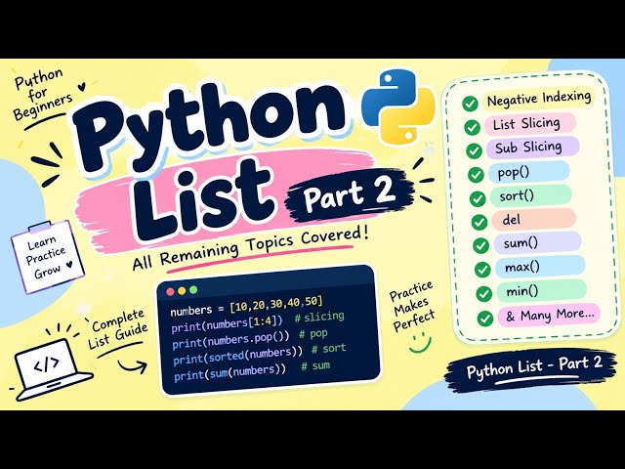Click the green checkmark beside Negative Indexing
Viewport: 625px width, 469px height.
coord(471,104)
